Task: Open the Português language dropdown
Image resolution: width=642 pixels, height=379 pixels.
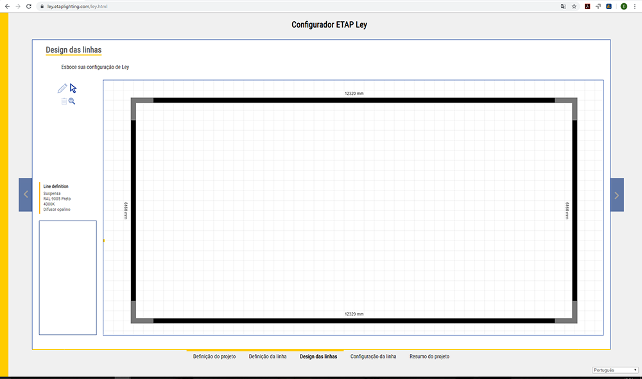Action: click(615, 370)
